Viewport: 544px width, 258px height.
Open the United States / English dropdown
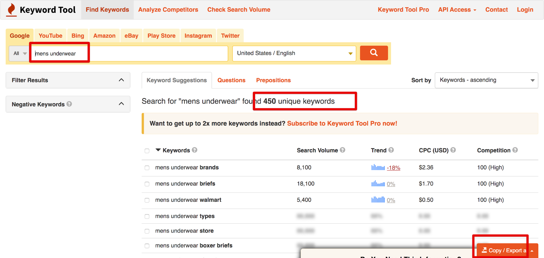(294, 53)
